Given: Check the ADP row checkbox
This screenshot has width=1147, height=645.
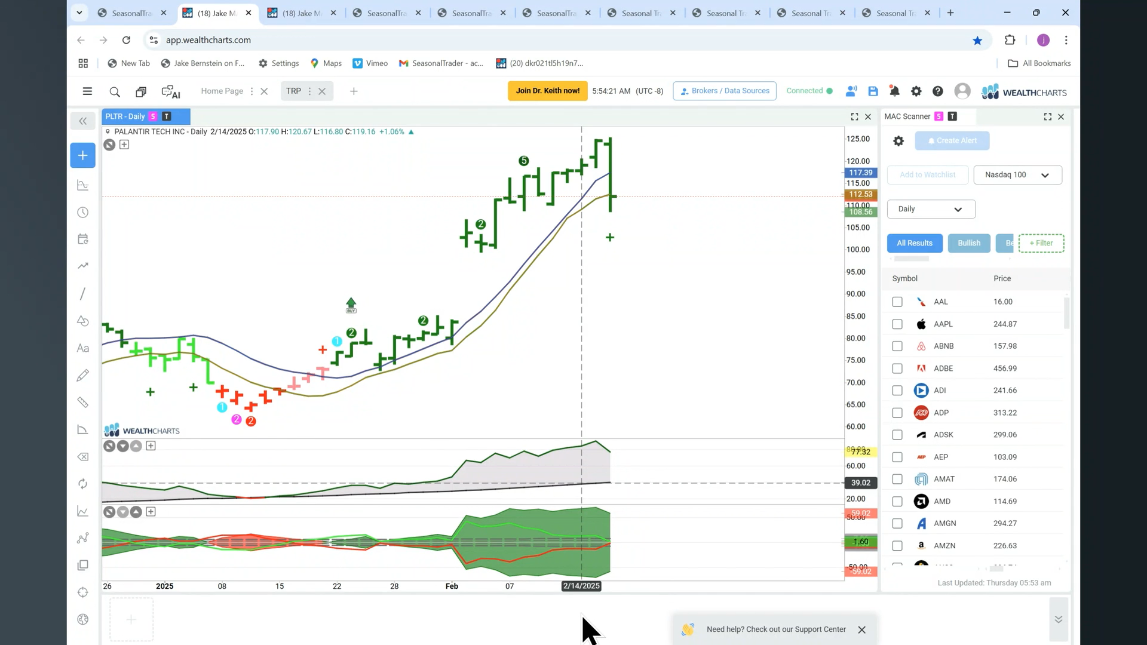Looking at the screenshot, I should click(897, 413).
